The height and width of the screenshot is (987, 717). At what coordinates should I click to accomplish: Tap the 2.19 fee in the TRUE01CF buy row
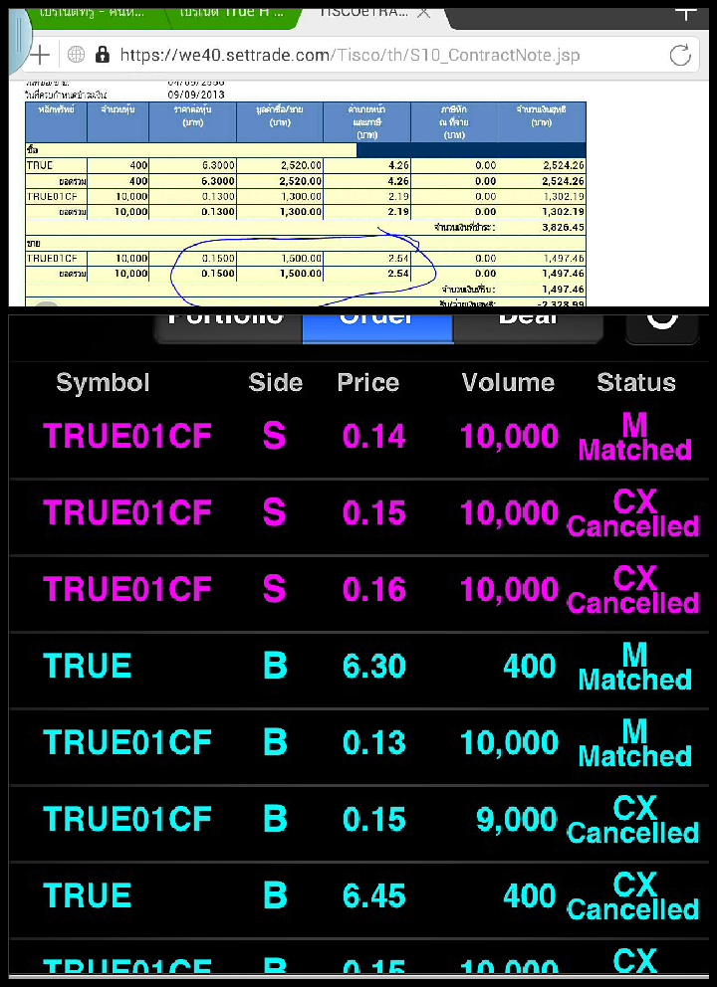tap(398, 196)
